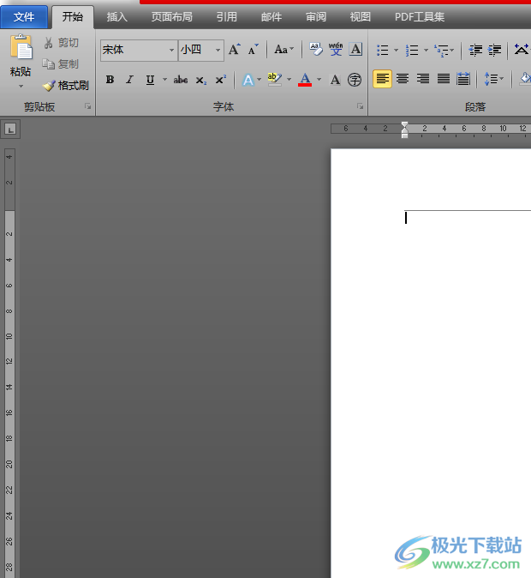Click the Grow Font icon
This screenshot has width=531, height=578.
click(x=234, y=50)
